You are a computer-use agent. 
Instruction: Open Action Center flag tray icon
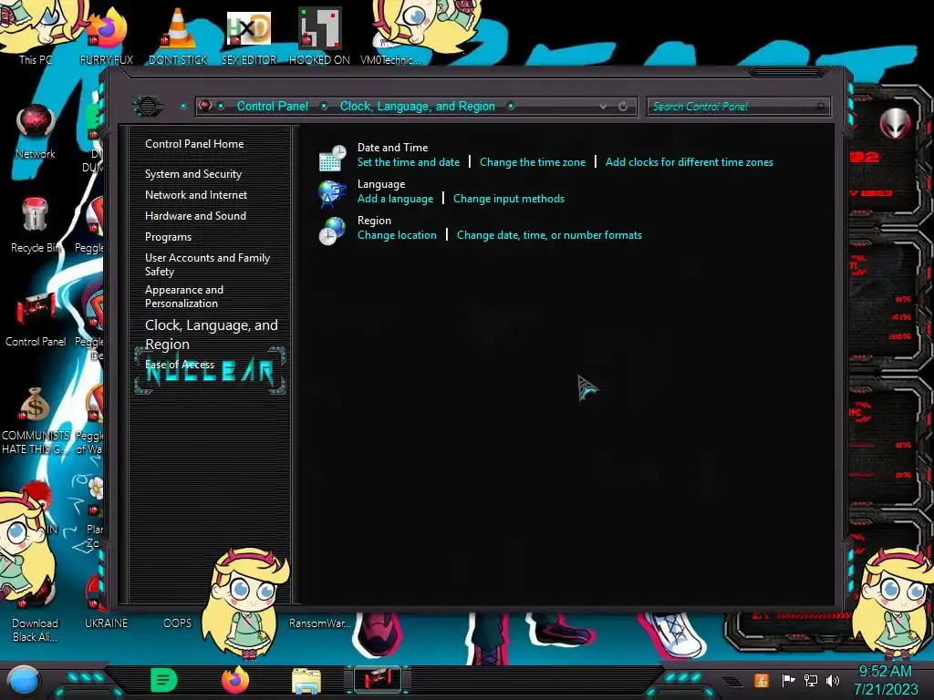[x=788, y=680]
